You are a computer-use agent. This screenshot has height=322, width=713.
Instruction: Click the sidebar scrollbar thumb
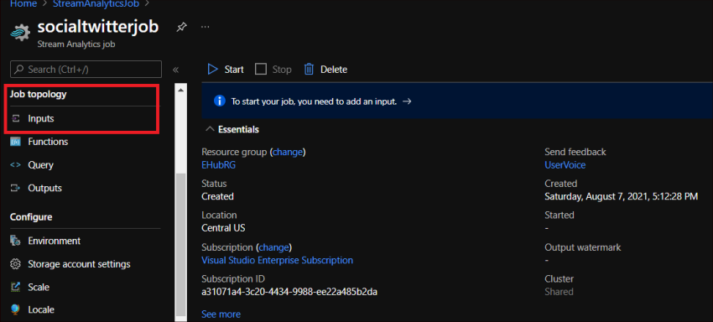click(180, 245)
